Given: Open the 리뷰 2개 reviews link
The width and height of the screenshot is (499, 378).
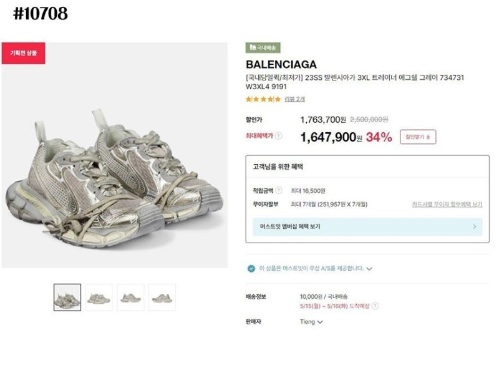Looking at the screenshot, I should pyautogui.click(x=295, y=99).
